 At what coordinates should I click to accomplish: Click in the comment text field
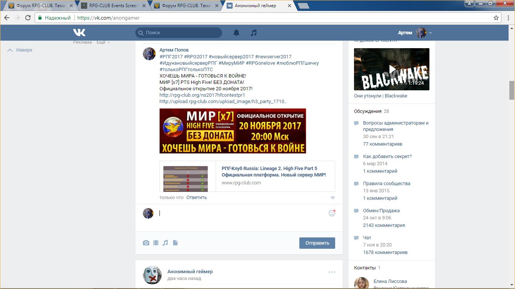click(x=241, y=213)
